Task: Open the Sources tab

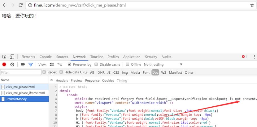Action: pyautogui.click(x=62, y=57)
